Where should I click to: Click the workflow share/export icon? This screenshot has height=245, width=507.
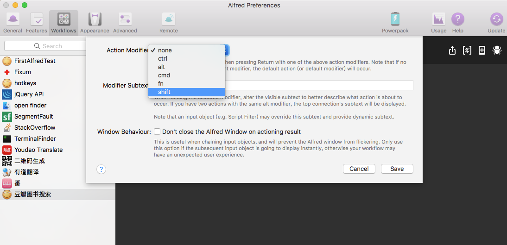[452, 50]
